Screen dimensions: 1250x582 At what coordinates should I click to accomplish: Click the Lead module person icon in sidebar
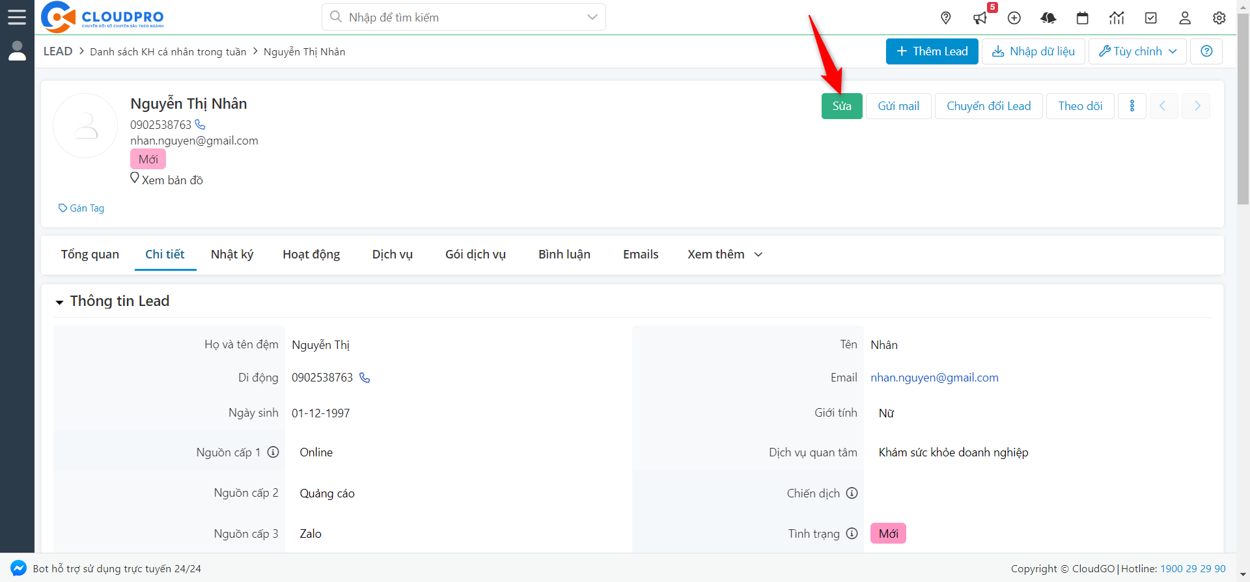click(17, 50)
